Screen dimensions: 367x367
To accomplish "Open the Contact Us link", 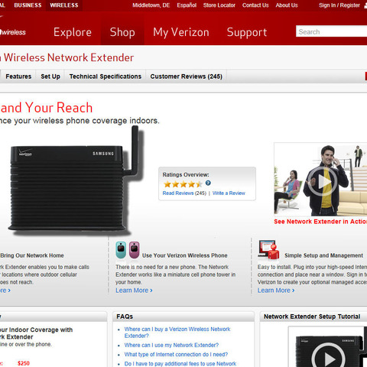I will click(x=255, y=5).
